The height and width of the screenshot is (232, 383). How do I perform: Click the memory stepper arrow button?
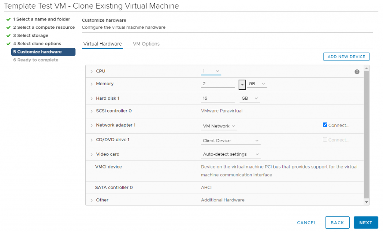pos(241,84)
